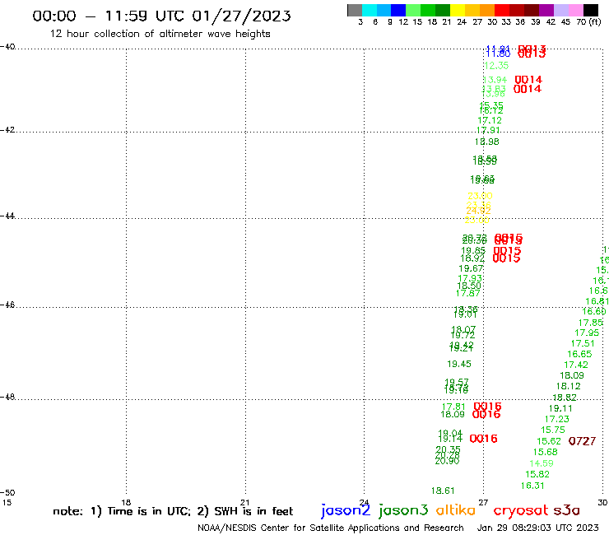Pick the yellow swatch in the color bar
This screenshot has width=609, height=535.
[x=458, y=10]
